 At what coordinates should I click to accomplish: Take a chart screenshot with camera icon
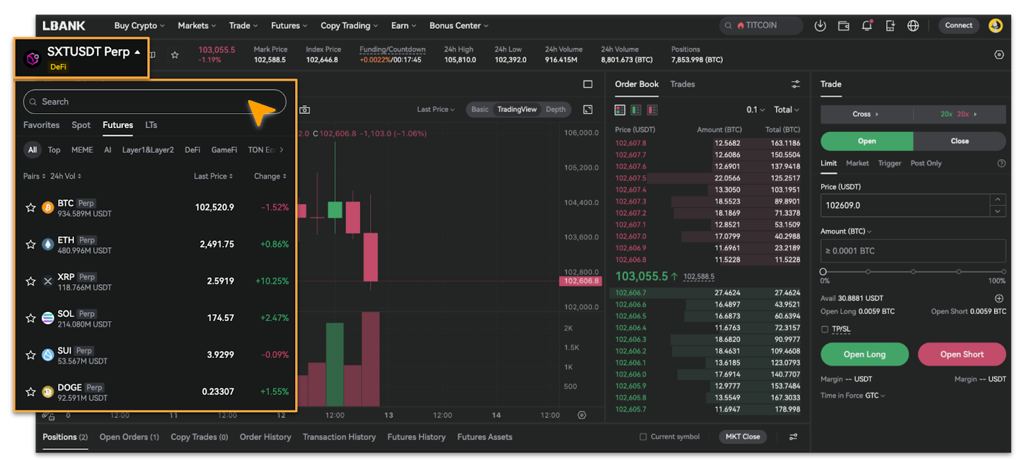pos(305,110)
